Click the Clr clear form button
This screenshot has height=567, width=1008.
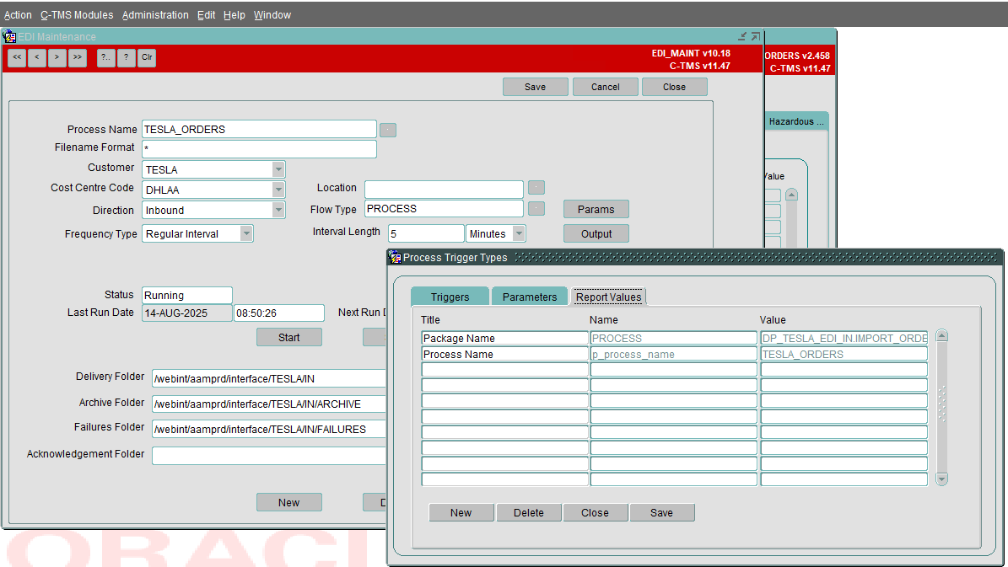tap(147, 57)
